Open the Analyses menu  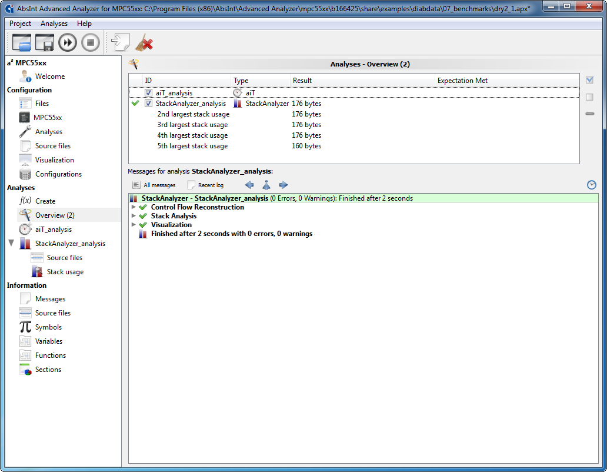pos(54,24)
